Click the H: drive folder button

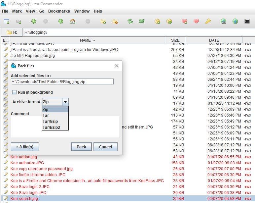12,32
